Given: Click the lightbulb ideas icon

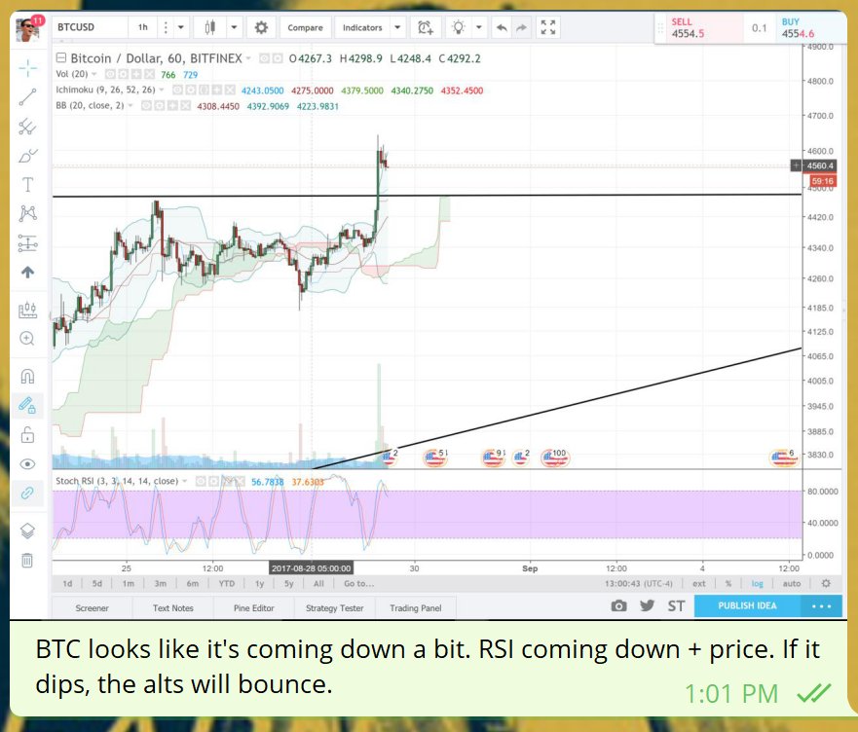Looking at the screenshot, I should click(458, 27).
